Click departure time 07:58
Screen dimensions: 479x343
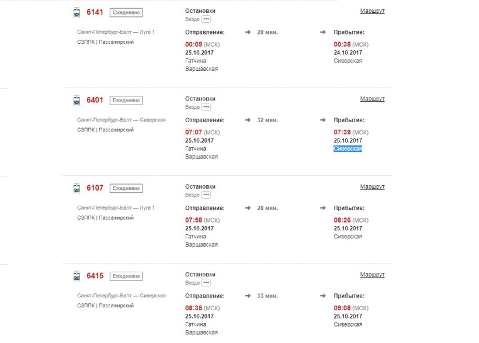click(x=193, y=220)
